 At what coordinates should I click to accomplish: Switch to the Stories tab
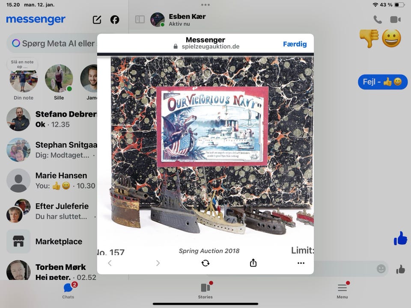point(205,291)
